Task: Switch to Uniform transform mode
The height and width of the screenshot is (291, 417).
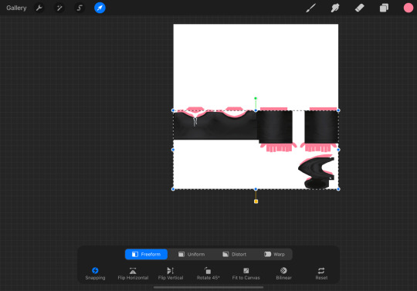Action: pyautogui.click(x=192, y=254)
